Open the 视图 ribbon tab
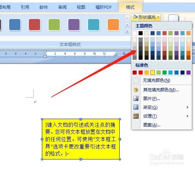195x170 pixels. point(81,7)
